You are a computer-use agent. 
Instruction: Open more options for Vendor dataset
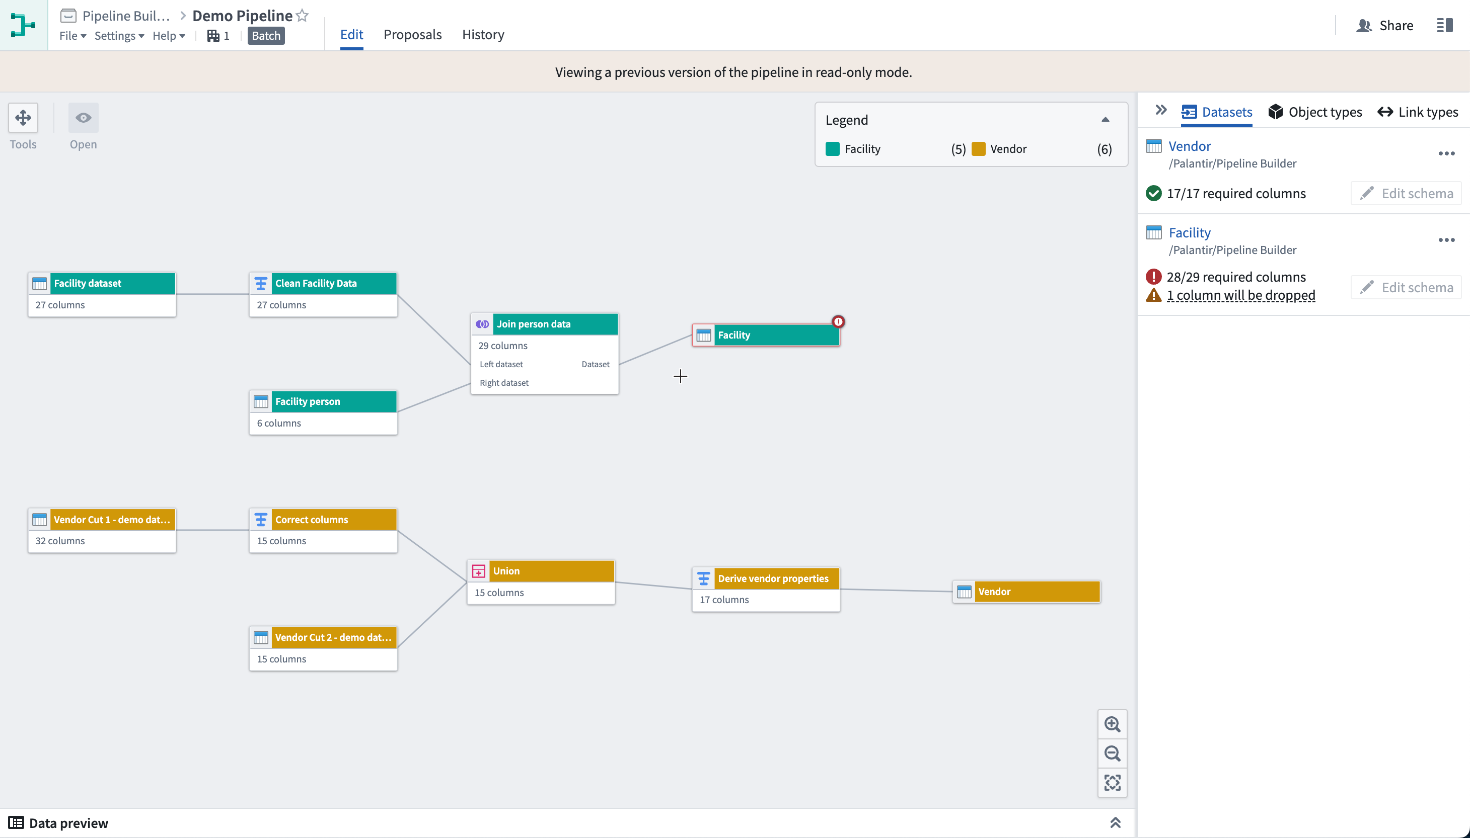(1446, 154)
